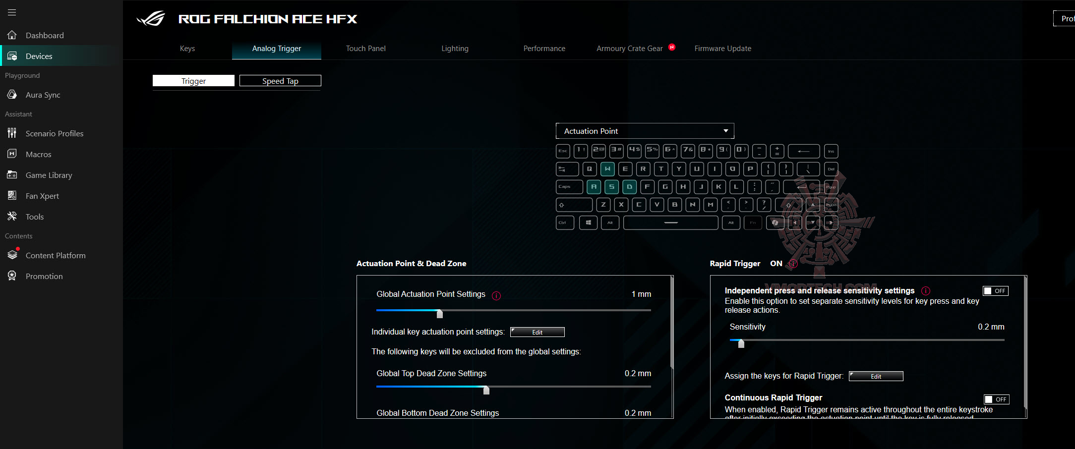1075x449 pixels.
Task: Select the E key on the keyboard diagram
Action: [x=625, y=169]
